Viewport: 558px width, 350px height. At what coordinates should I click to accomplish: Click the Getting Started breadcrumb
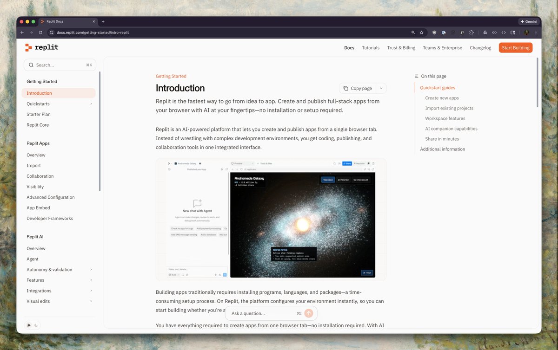point(171,76)
